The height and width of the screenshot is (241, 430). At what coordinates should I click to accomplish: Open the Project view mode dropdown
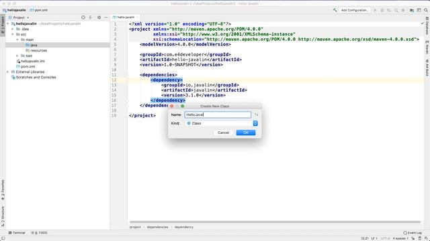[x=21, y=17]
